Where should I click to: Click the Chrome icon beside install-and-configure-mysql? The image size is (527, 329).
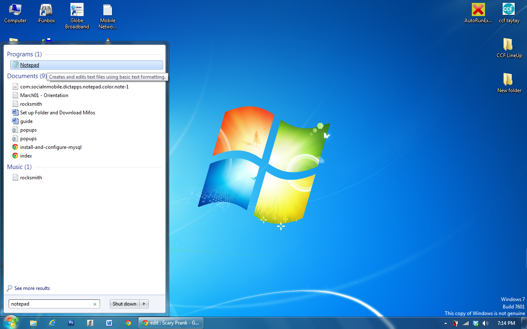pos(15,147)
